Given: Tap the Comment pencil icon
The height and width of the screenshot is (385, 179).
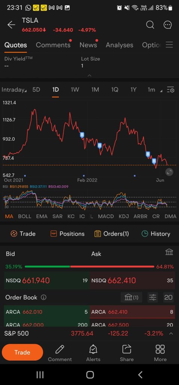Looking at the screenshot, I should [x=60, y=349].
